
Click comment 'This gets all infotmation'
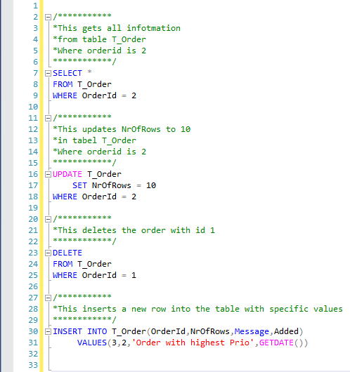pyautogui.click(x=117, y=28)
